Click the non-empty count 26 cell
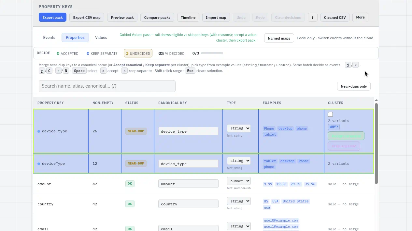Screen dimensions: 412x231 105,131
